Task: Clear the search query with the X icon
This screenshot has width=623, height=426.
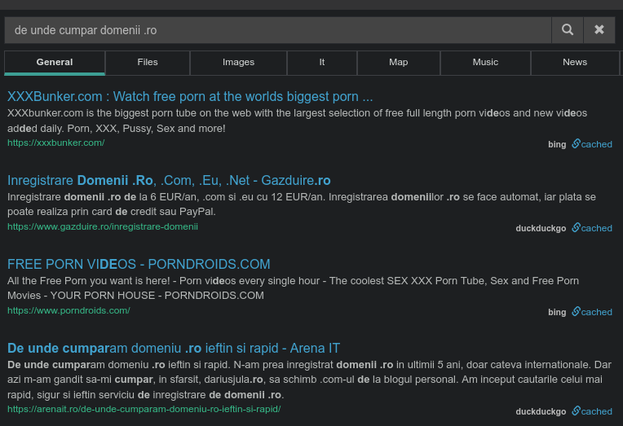Action: (x=599, y=30)
